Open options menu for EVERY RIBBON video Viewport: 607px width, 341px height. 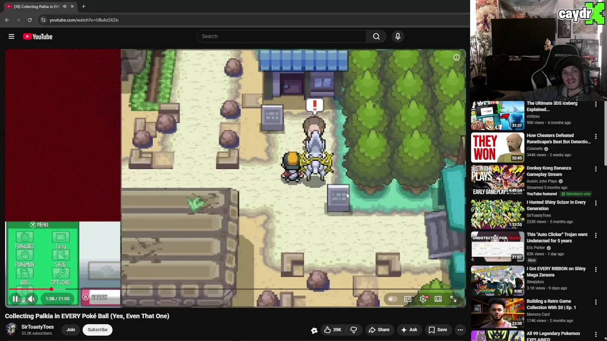[x=596, y=269]
